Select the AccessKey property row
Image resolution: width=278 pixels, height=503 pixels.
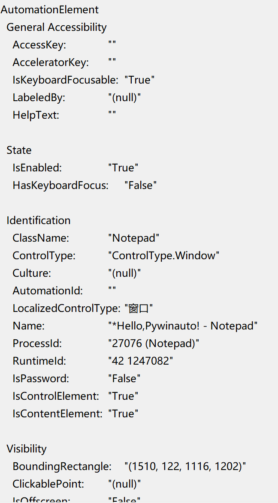click(64, 45)
